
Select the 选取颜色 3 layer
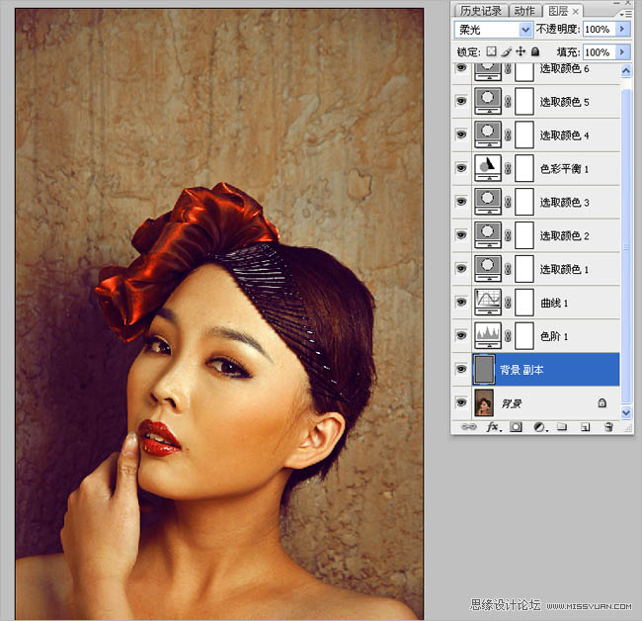point(564,202)
